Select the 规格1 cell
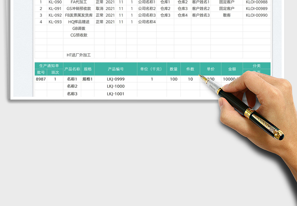 coord(88,79)
